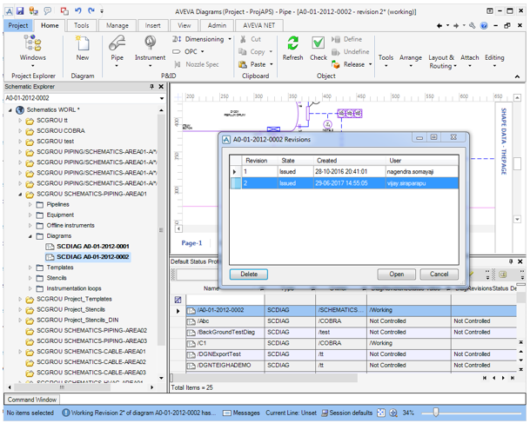Open the Project menu tab
The height and width of the screenshot is (423, 530).
[x=18, y=25]
